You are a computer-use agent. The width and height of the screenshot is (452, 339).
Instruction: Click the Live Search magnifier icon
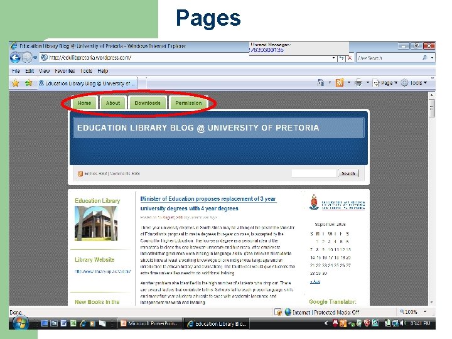tap(425, 58)
